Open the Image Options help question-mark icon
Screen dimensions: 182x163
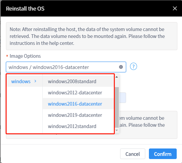[133, 66]
